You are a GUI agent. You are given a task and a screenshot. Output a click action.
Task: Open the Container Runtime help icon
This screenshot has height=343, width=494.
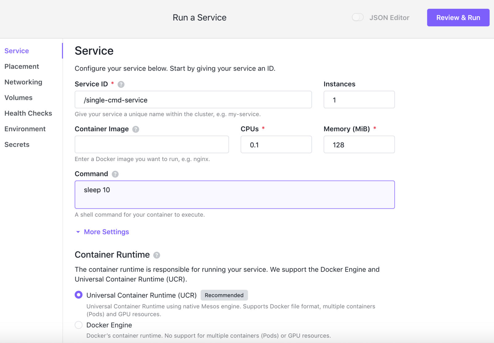157,255
